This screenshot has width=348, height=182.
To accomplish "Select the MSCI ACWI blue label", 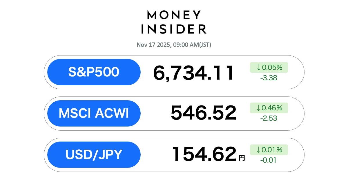I will point(94,114).
